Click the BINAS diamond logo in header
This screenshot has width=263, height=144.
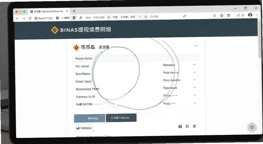[x=55, y=30]
